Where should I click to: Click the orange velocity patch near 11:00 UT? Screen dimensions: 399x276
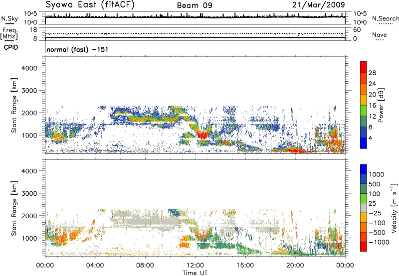coord(184,245)
